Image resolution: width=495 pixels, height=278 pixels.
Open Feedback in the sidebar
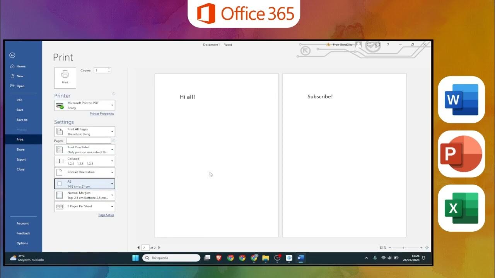(x=23, y=233)
